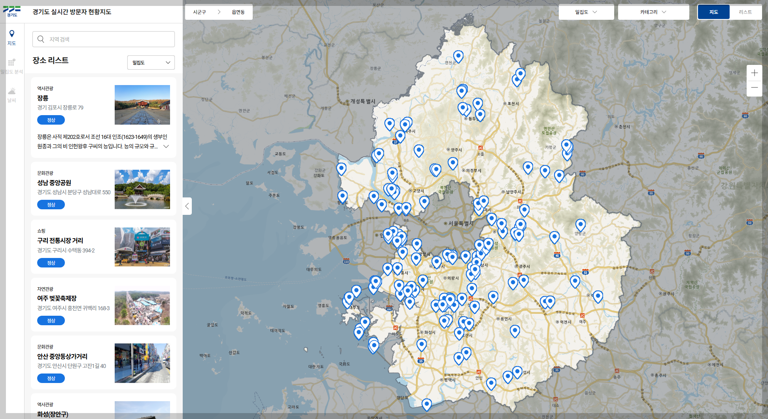The image size is (768, 419).
Task: Collapse the side panel with arrow handle
Action: coord(187,206)
